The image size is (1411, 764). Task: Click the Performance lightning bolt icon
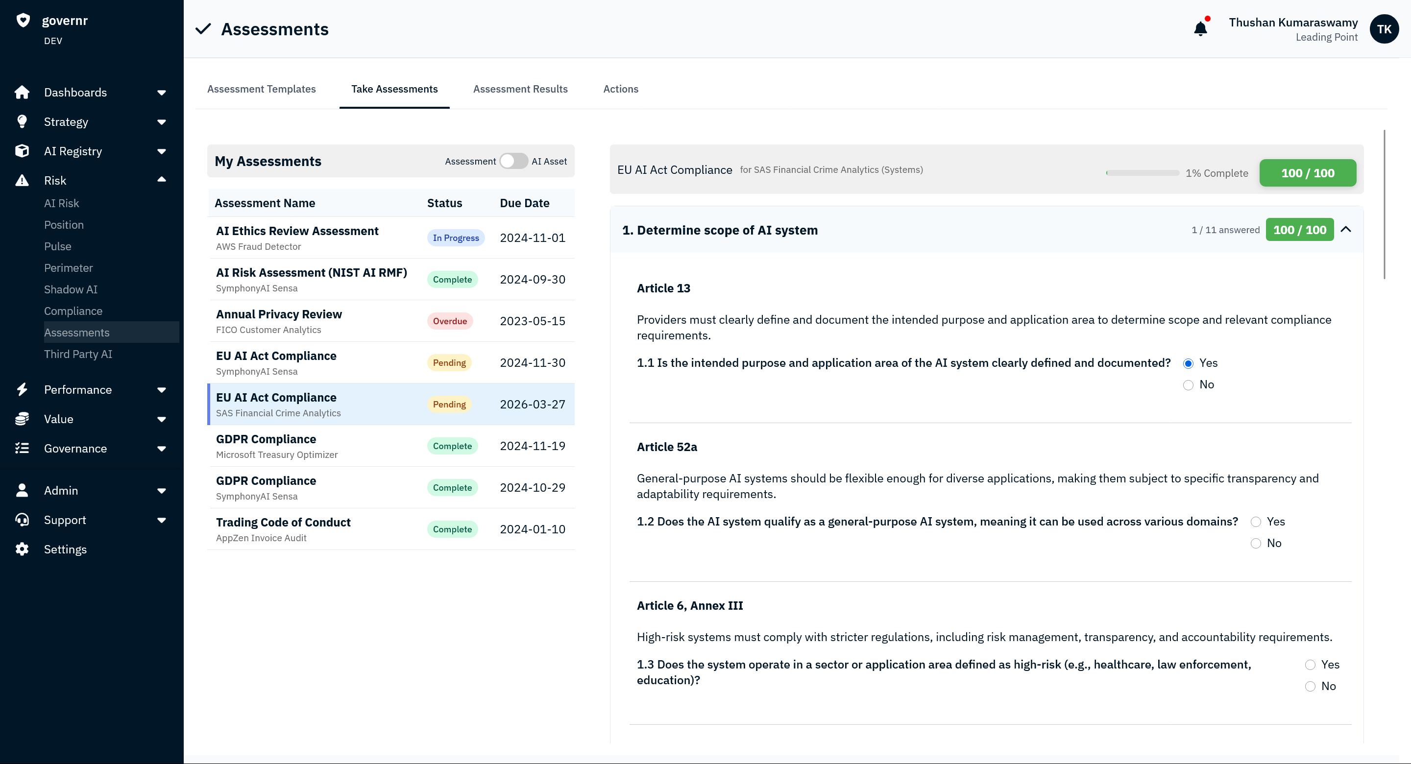tap(22, 389)
